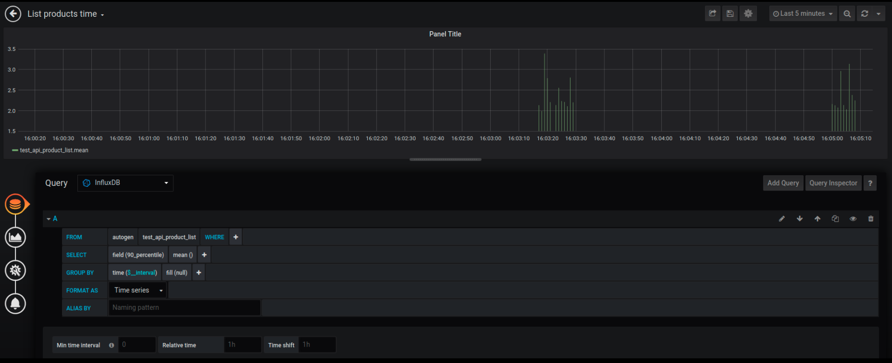
Task: Open the General settings gear tab icon
Action: click(15, 270)
